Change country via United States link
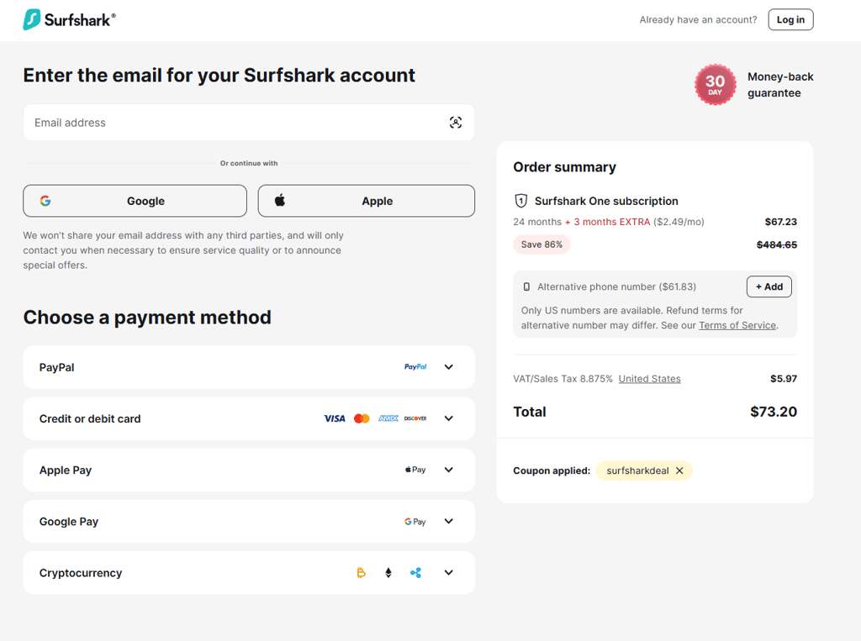 tap(650, 379)
